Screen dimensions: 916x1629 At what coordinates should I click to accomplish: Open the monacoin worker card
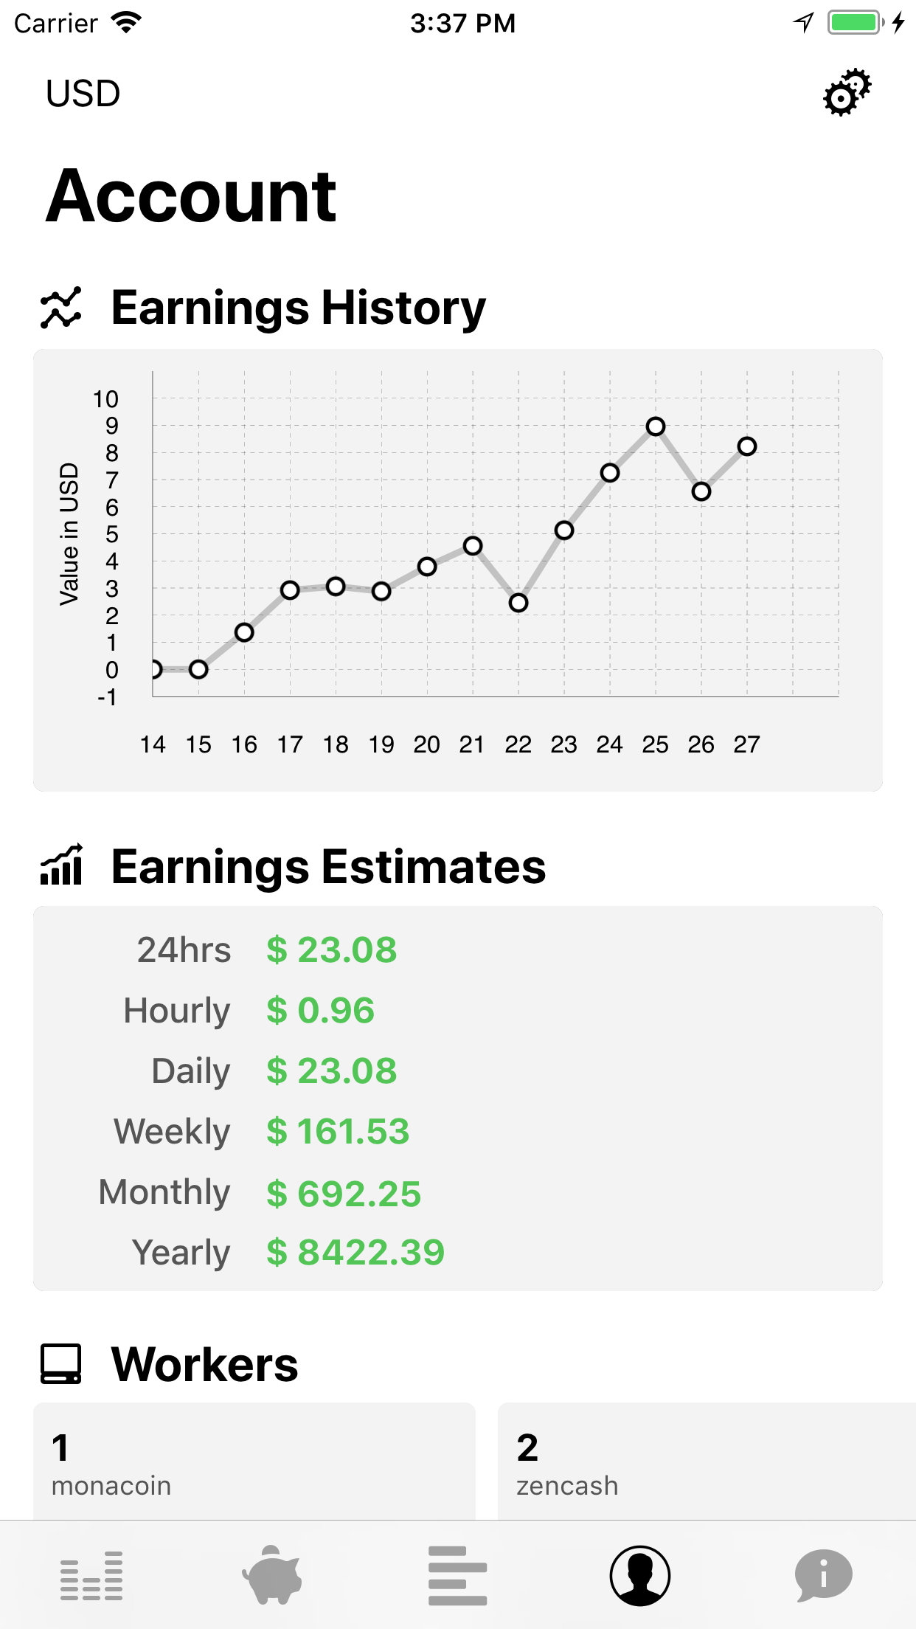click(x=254, y=1462)
